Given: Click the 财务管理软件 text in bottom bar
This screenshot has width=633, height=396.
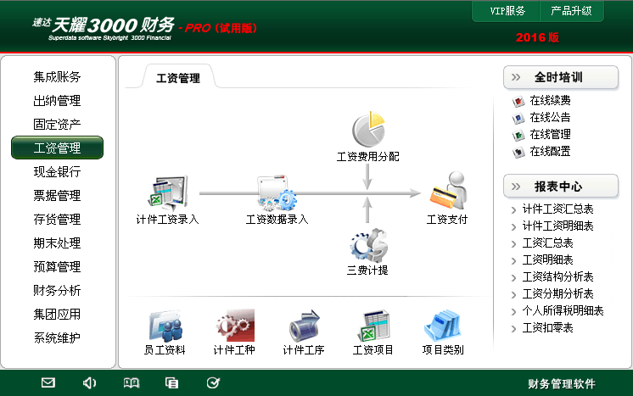Looking at the screenshot, I should pyautogui.click(x=562, y=383).
